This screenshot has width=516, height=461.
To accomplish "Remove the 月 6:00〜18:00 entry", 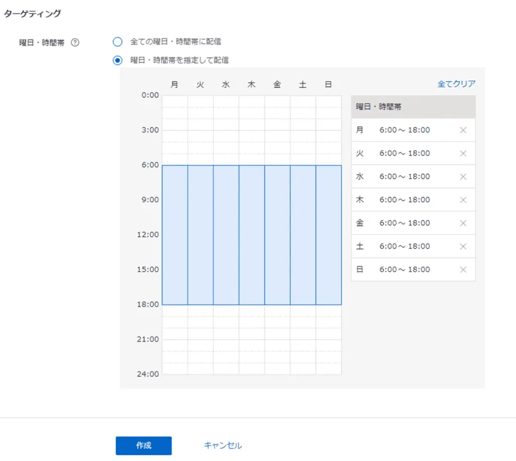I will click(463, 130).
